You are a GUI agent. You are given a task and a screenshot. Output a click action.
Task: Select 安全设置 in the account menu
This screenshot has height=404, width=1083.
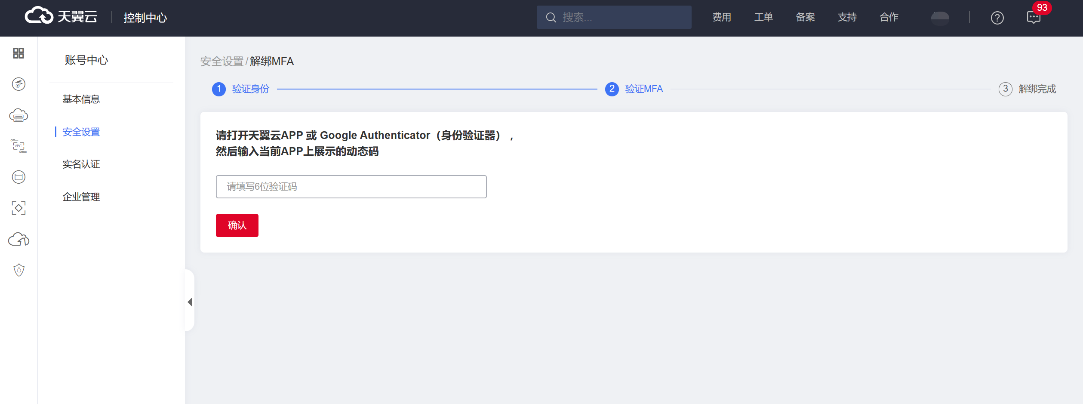(x=81, y=132)
